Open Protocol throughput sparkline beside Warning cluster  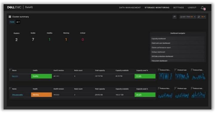pyautogui.click(x=165, y=95)
